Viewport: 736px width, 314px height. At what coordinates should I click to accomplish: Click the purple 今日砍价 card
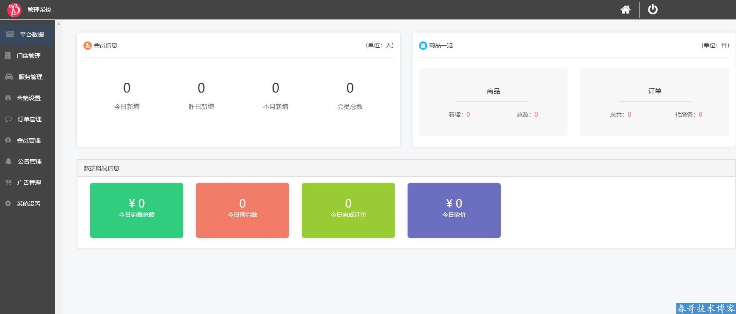pos(454,210)
